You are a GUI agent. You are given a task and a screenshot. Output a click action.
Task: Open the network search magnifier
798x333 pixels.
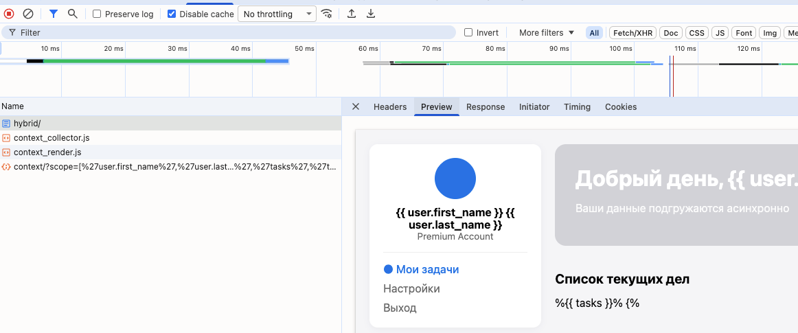click(x=72, y=14)
